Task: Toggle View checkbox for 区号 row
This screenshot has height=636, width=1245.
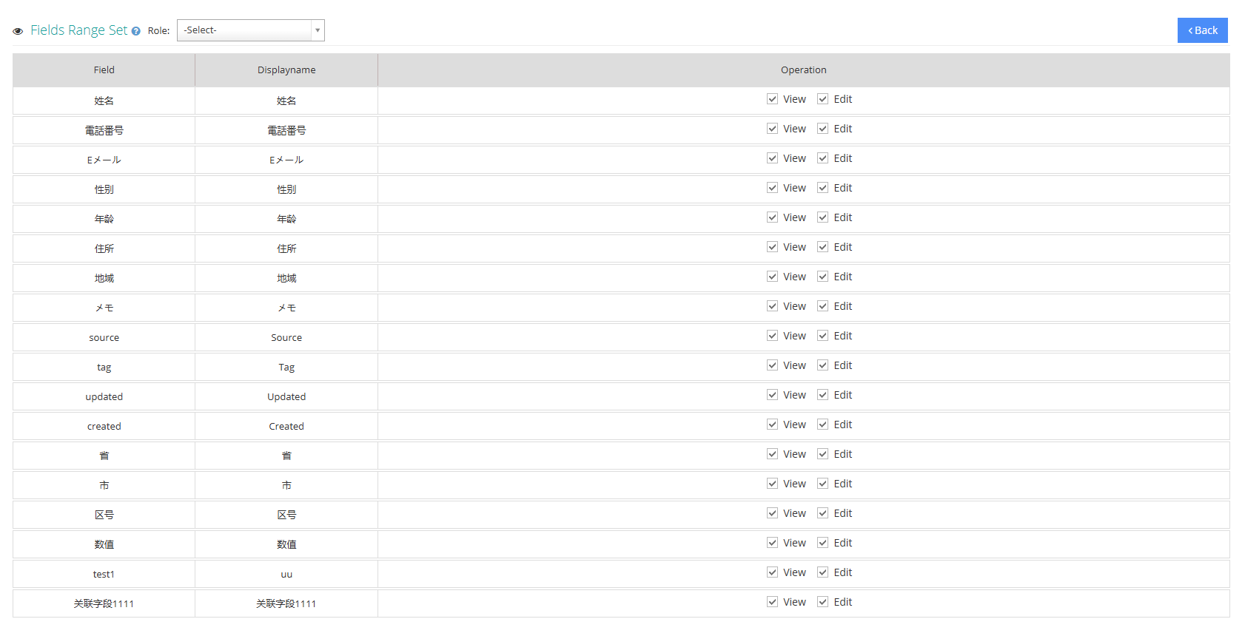Action: pos(772,513)
